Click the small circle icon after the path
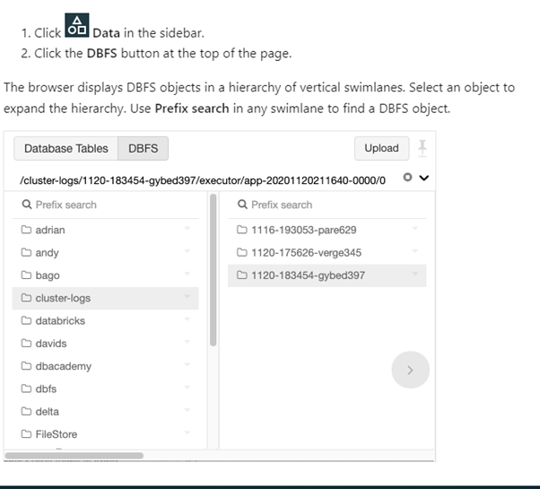This screenshot has height=489, width=540. (x=407, y=178)
